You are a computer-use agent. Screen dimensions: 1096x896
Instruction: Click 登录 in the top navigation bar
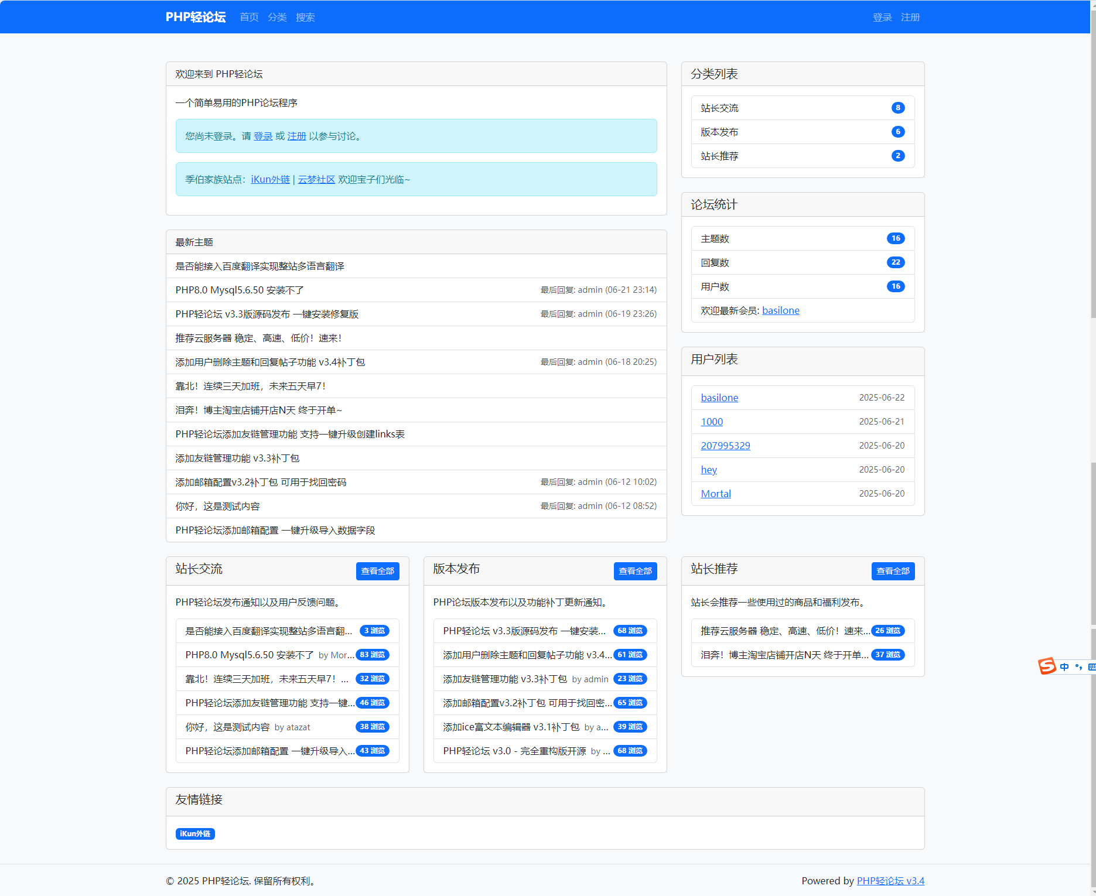pos(882,17)
